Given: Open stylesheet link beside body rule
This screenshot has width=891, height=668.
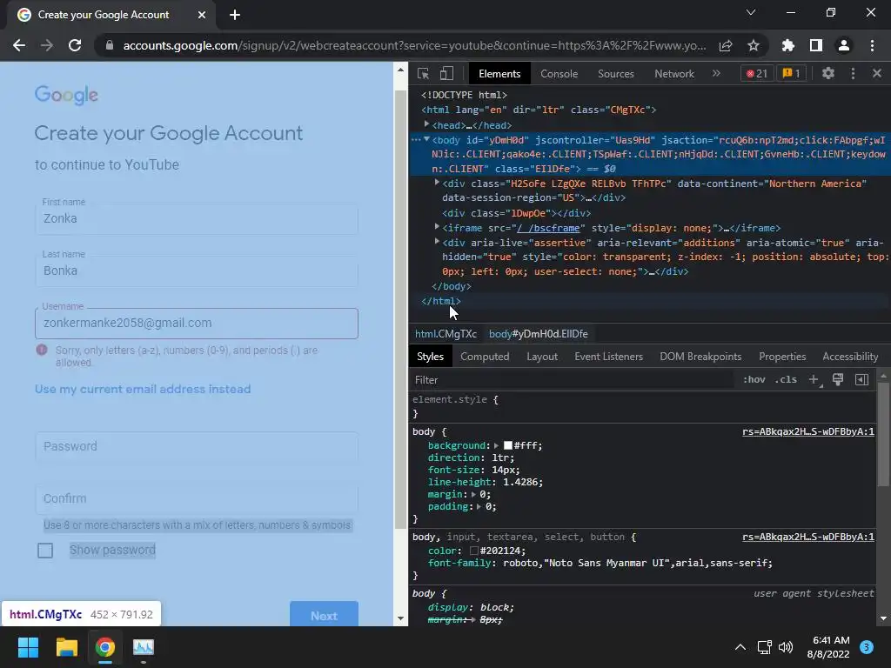Looking at the screenshot, I should (808, 431).
